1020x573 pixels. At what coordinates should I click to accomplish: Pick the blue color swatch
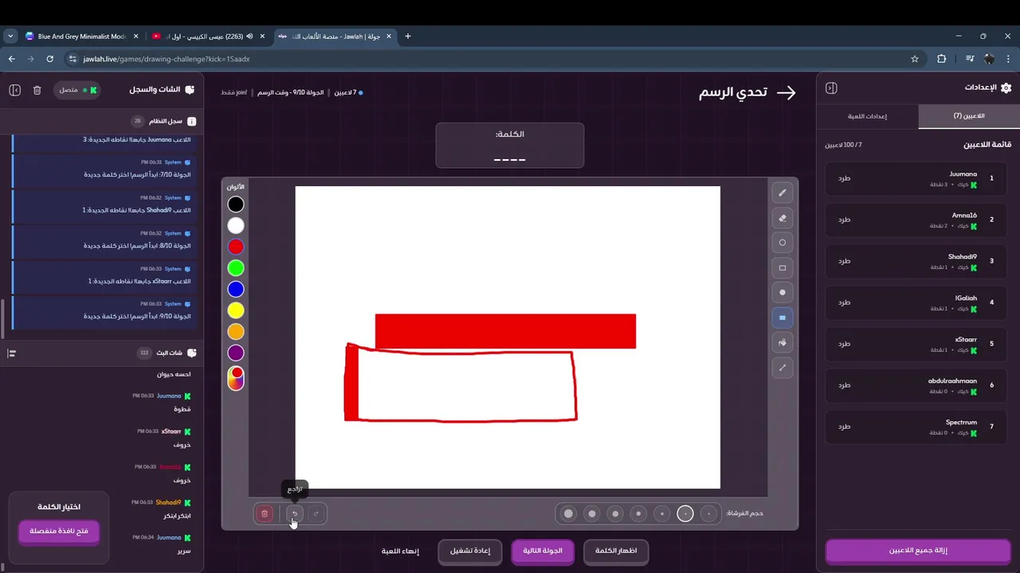tap(236, 289)
